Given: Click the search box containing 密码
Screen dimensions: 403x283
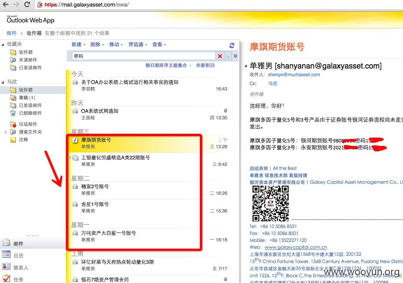Looking at the screenshot, I should (x=144, y=56).
